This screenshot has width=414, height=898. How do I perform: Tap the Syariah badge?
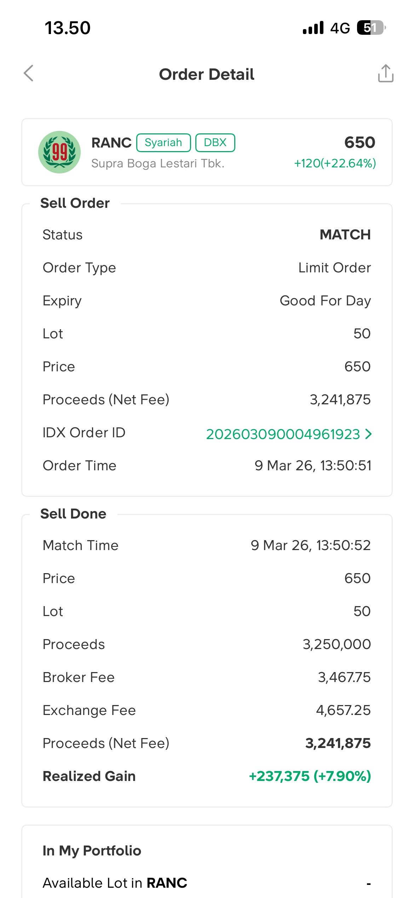tap(163, 143)
